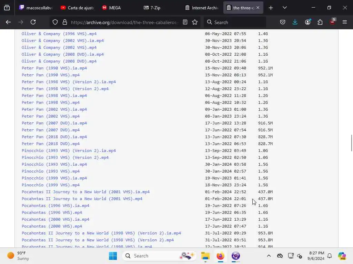Open Pocahntas II (2001 VHS).ia.mp4 link

pos(85,192)
